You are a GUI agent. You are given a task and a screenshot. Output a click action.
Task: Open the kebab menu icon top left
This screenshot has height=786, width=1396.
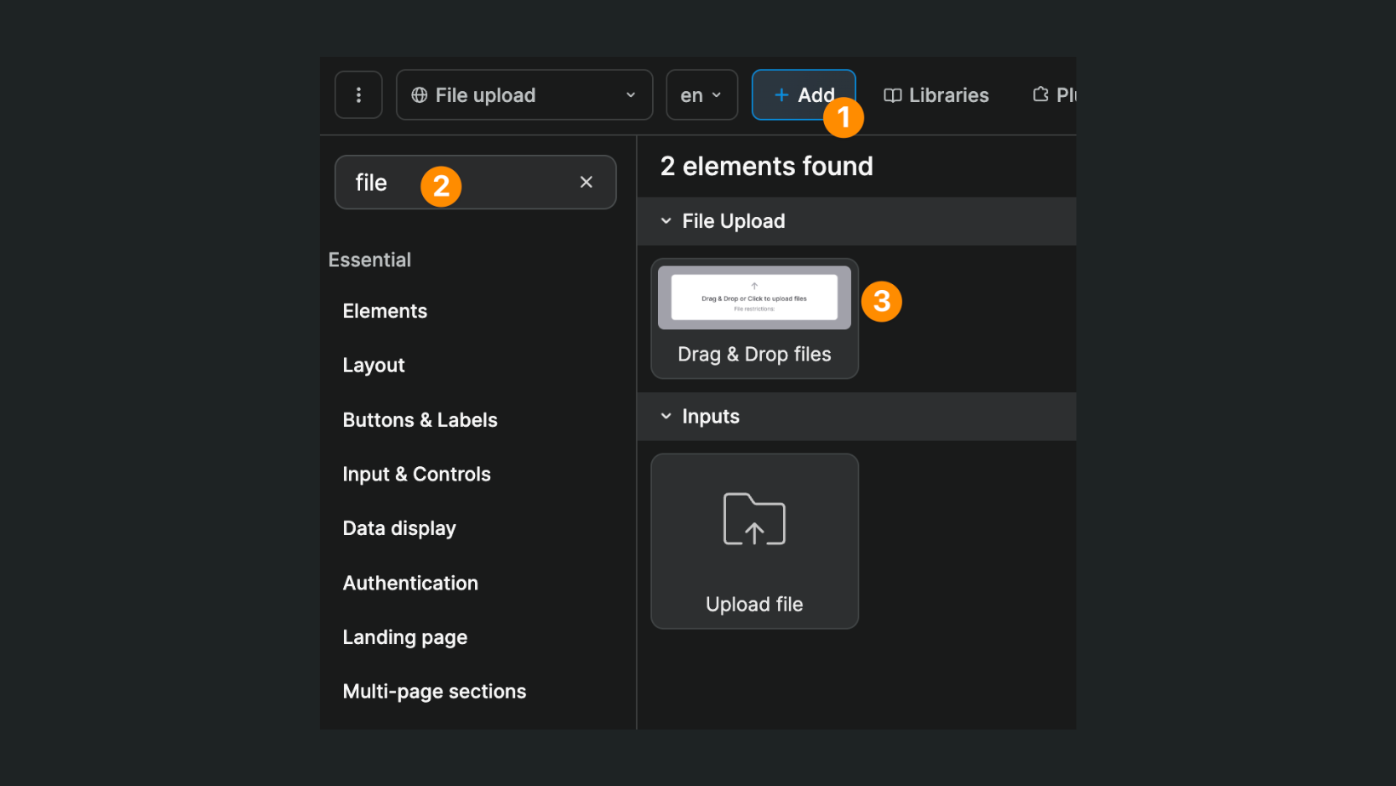pos(358,94)
